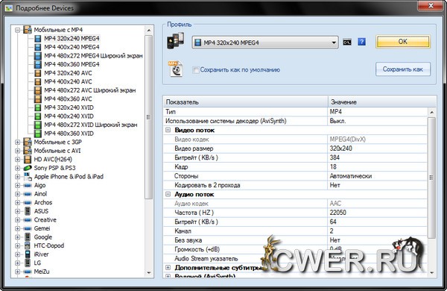
Task: Click the Без звука row label
Action: coord(188,240)
